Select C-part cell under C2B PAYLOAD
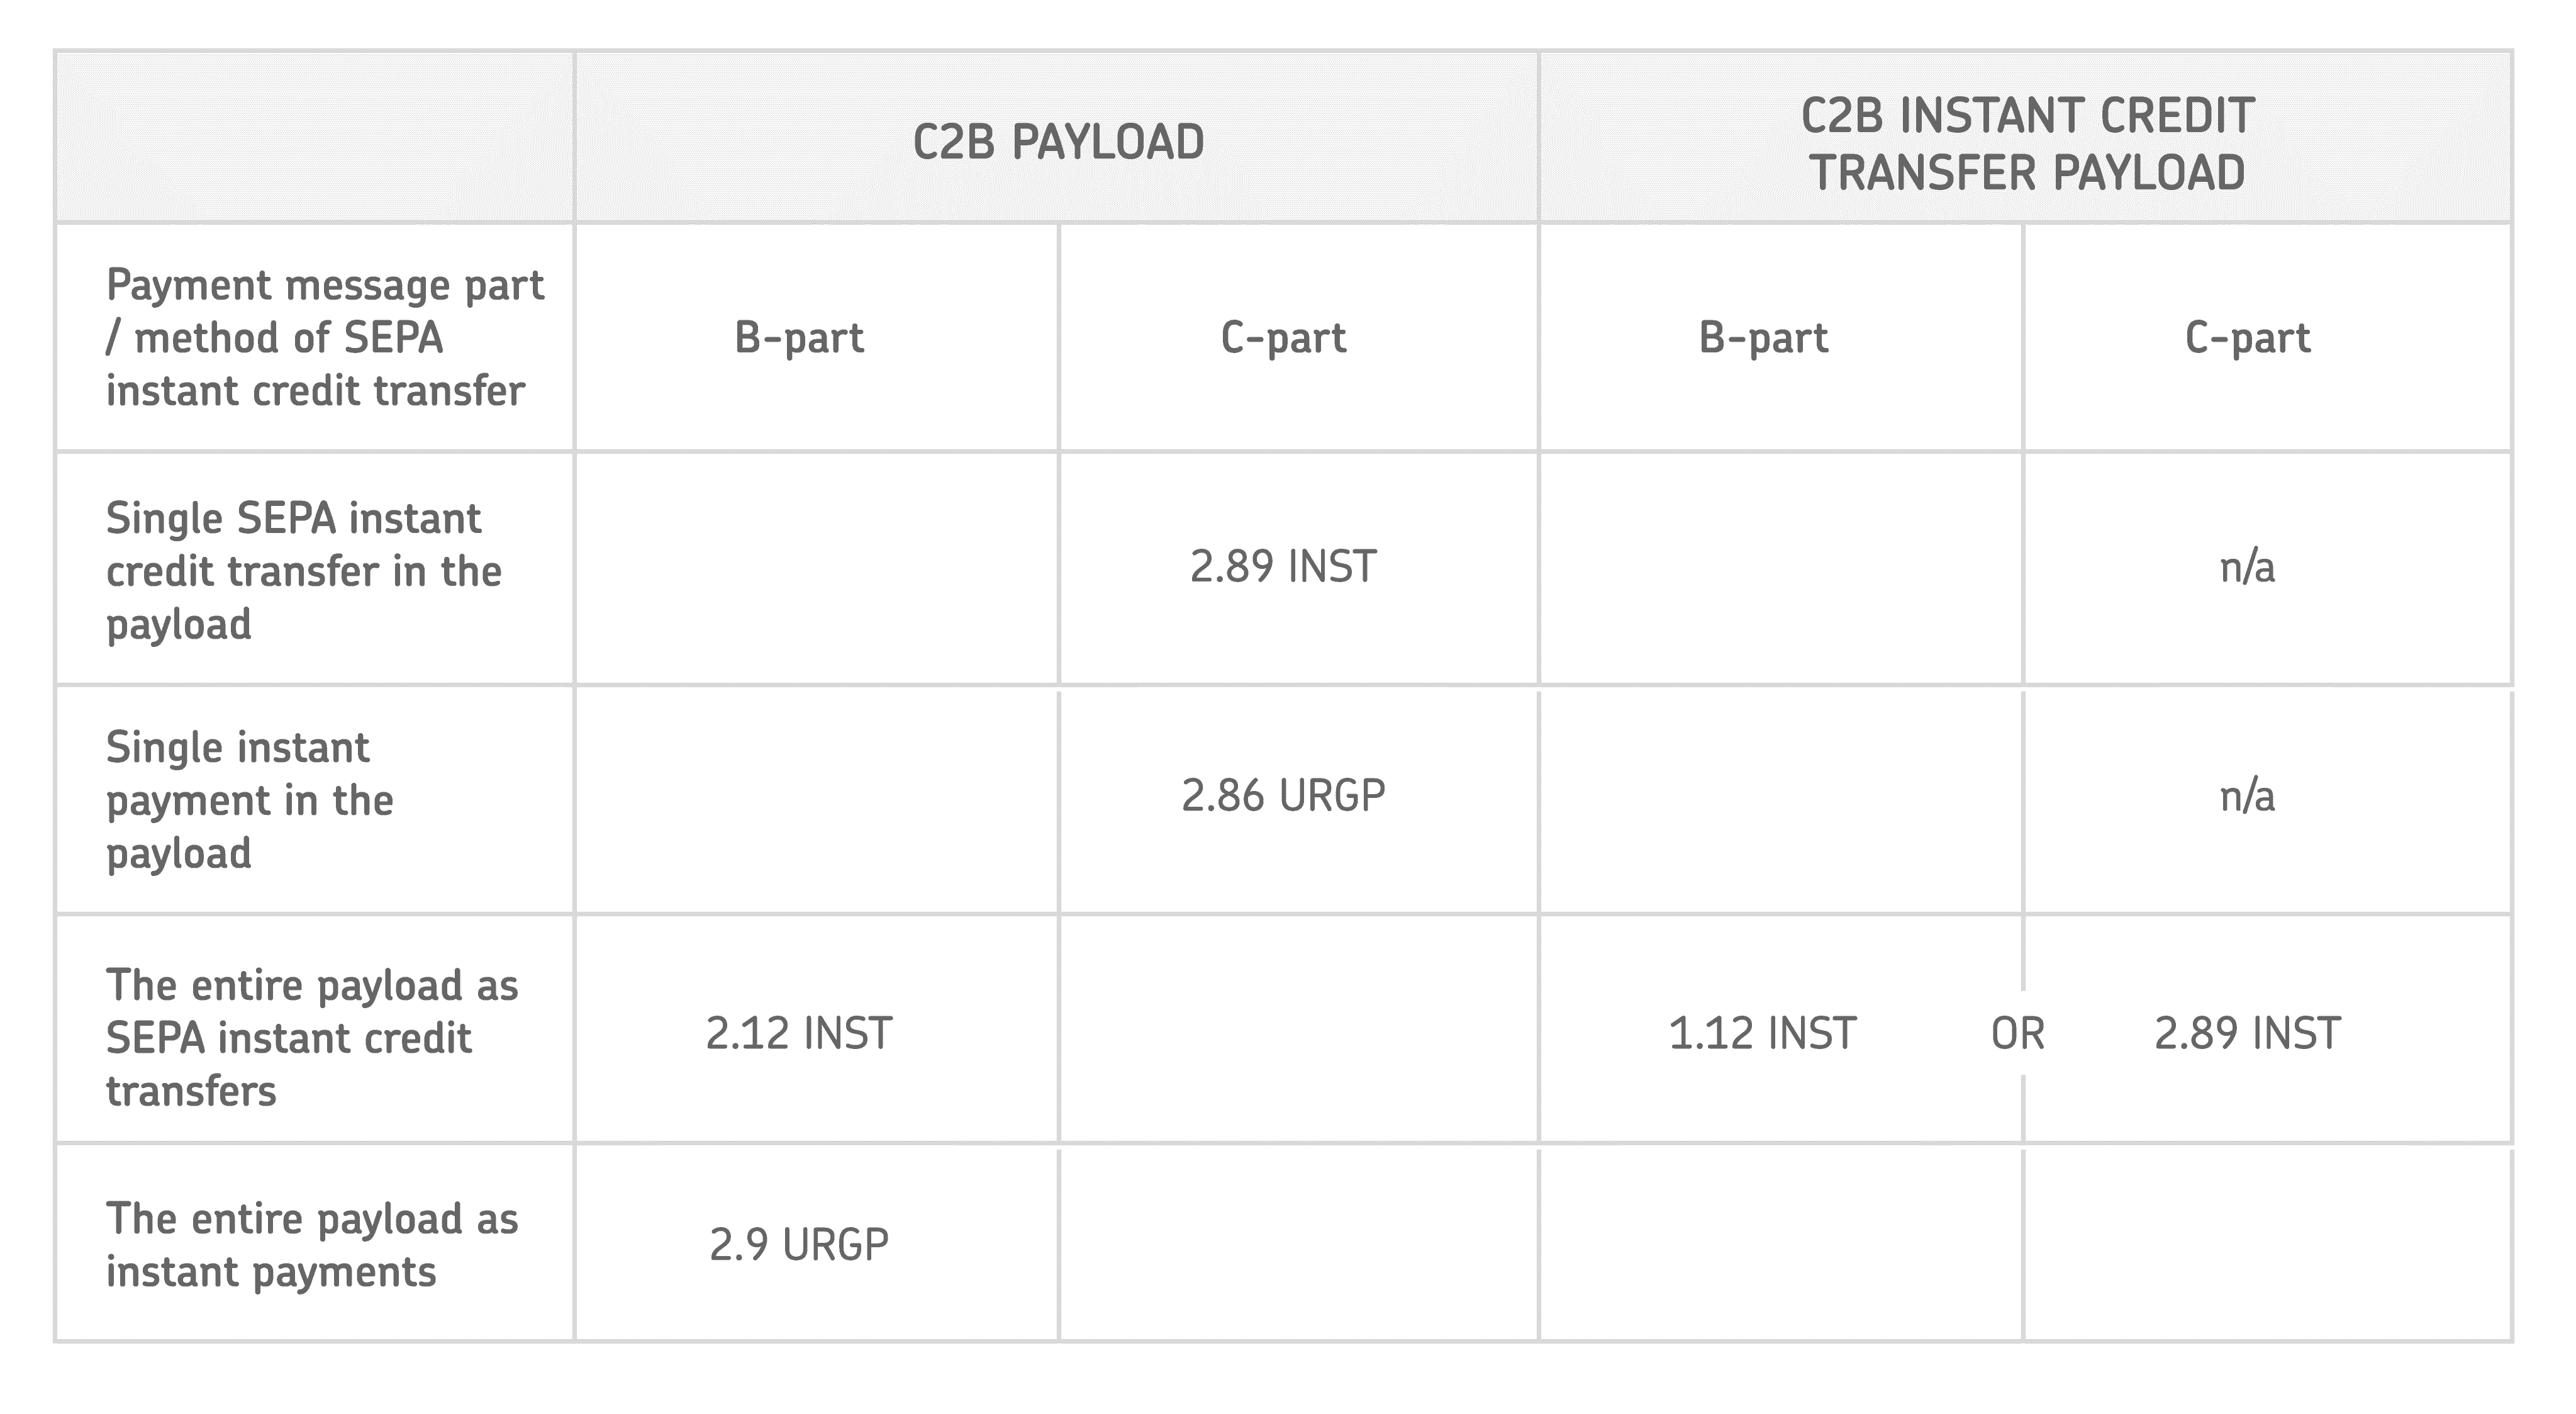Image resolution: width=2576 pixels, height=1414 pixels. [1283, 338]
